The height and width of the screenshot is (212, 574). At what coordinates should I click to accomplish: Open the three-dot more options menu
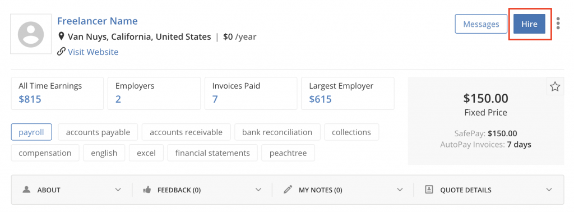click(x=558, y=23)
